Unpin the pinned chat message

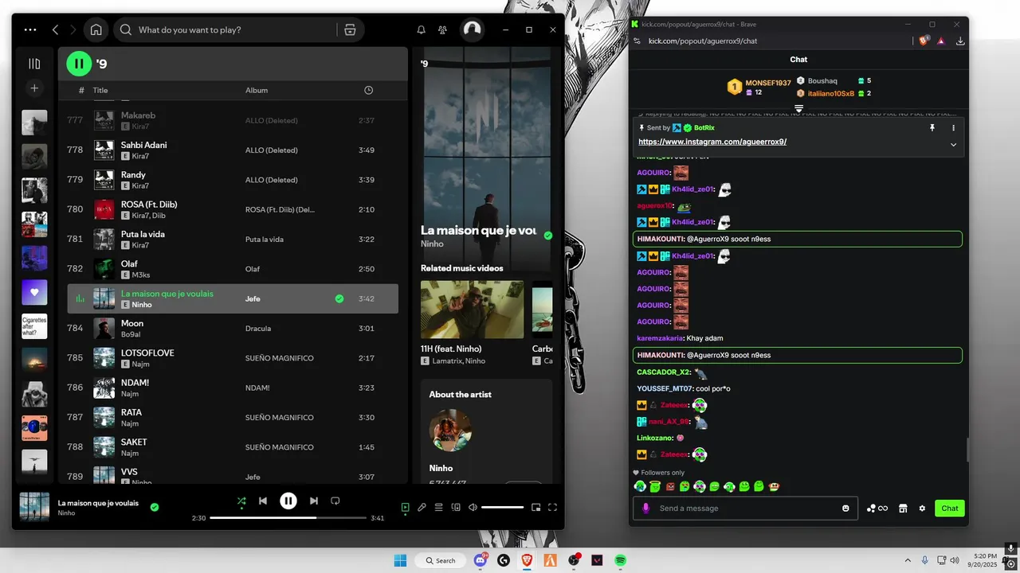click(932, 127)
